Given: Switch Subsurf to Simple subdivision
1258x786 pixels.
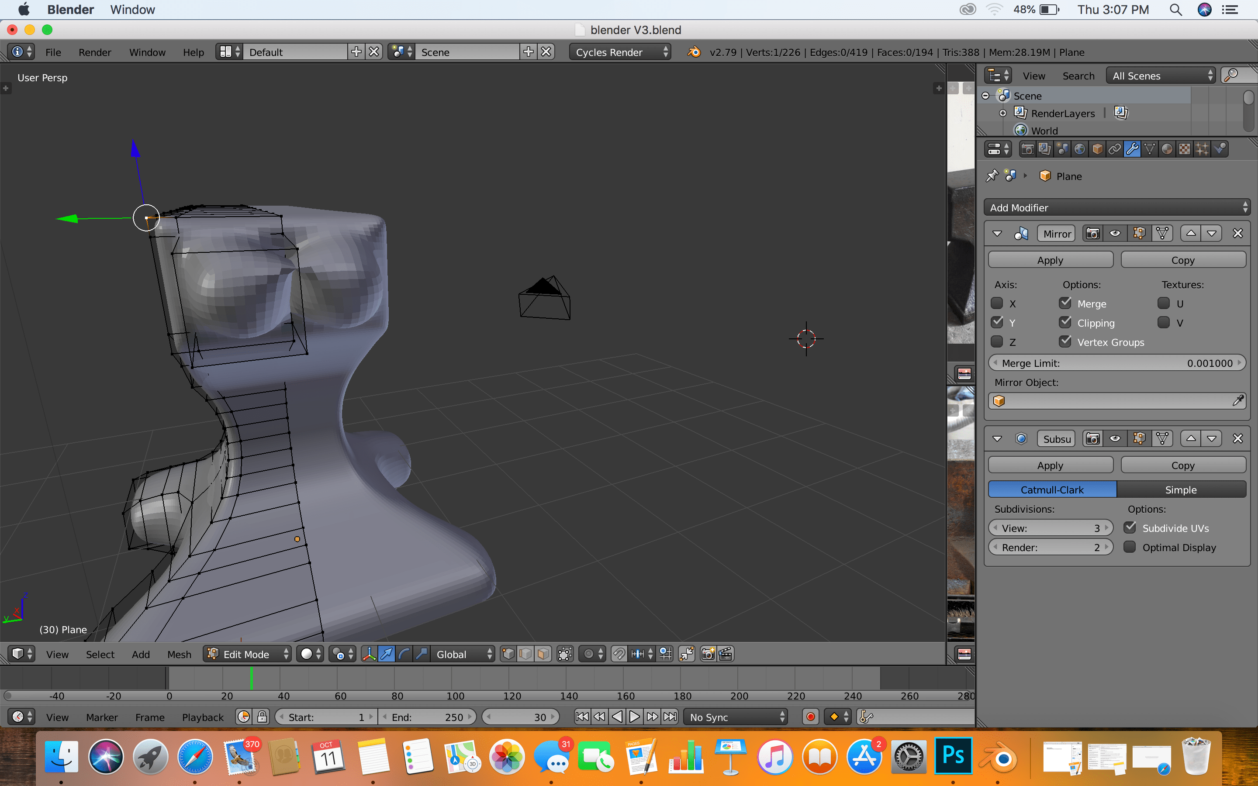Looking at the screenshot, I should pos(1181,489).
